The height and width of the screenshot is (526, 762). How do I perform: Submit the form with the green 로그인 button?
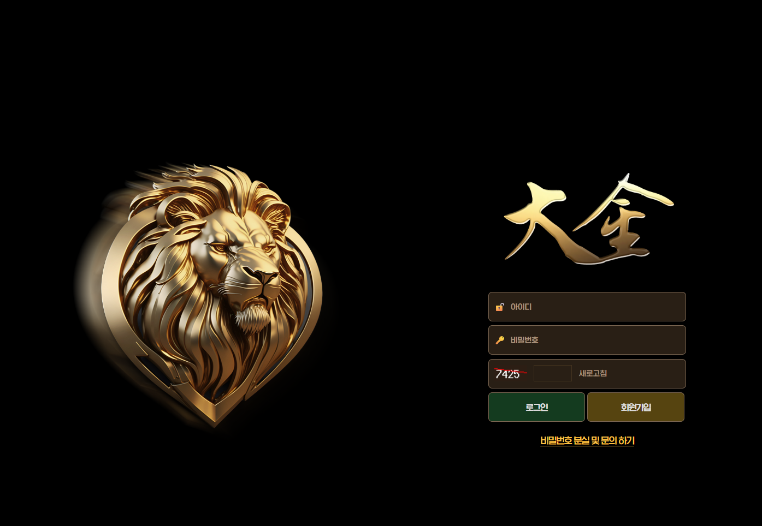coord(536,407)
